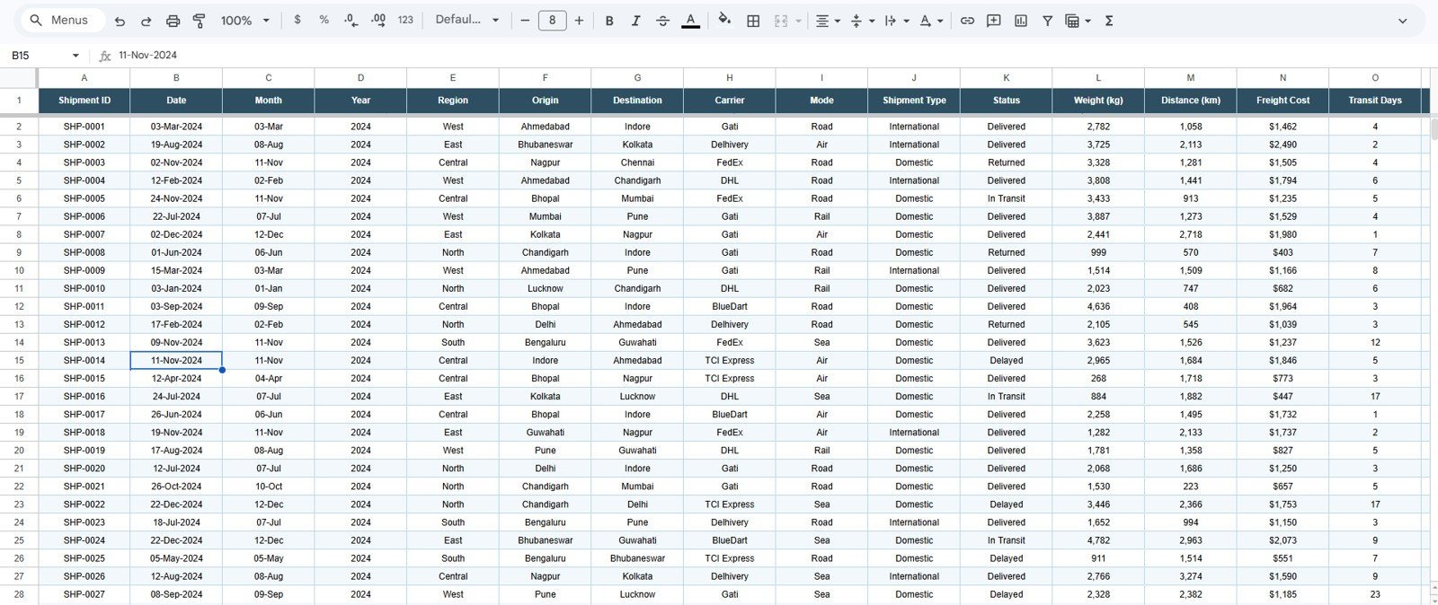The width and height of the screenshot is (1438, 605).
Task: Click the Insert comment icon
Action: click(994, 21)
